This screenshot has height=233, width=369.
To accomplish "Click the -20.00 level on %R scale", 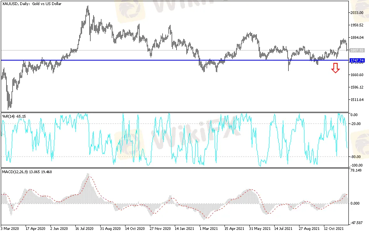I will (x=355, y=124).
